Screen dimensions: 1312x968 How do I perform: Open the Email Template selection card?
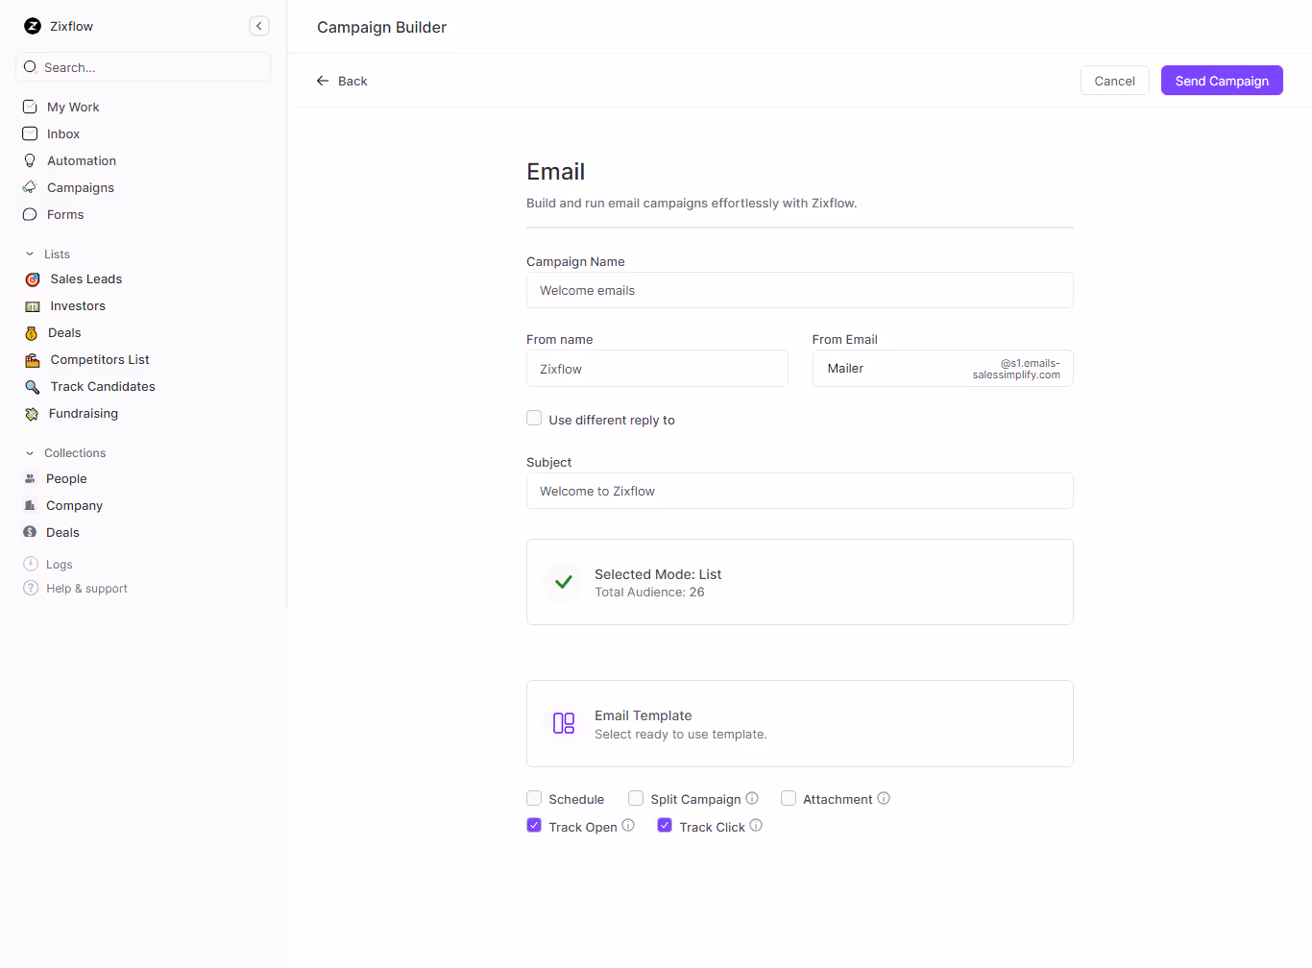pos(800,724)
